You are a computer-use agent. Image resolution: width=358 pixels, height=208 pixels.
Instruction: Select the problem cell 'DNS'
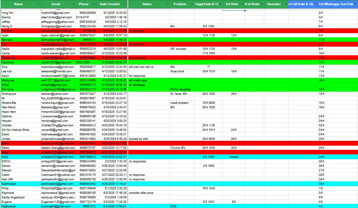pos(182,206)
